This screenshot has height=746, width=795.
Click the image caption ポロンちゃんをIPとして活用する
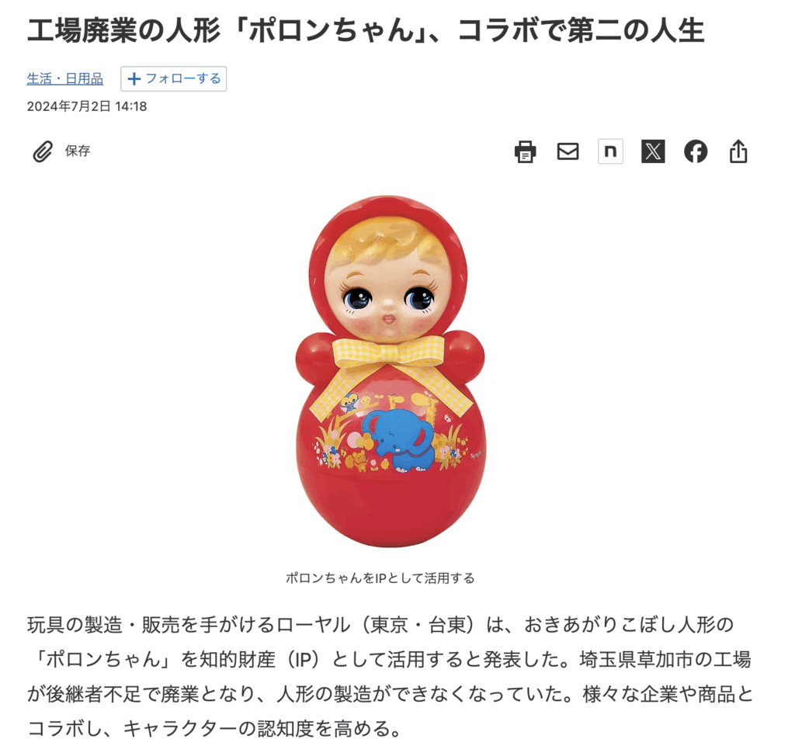point(380,578)
